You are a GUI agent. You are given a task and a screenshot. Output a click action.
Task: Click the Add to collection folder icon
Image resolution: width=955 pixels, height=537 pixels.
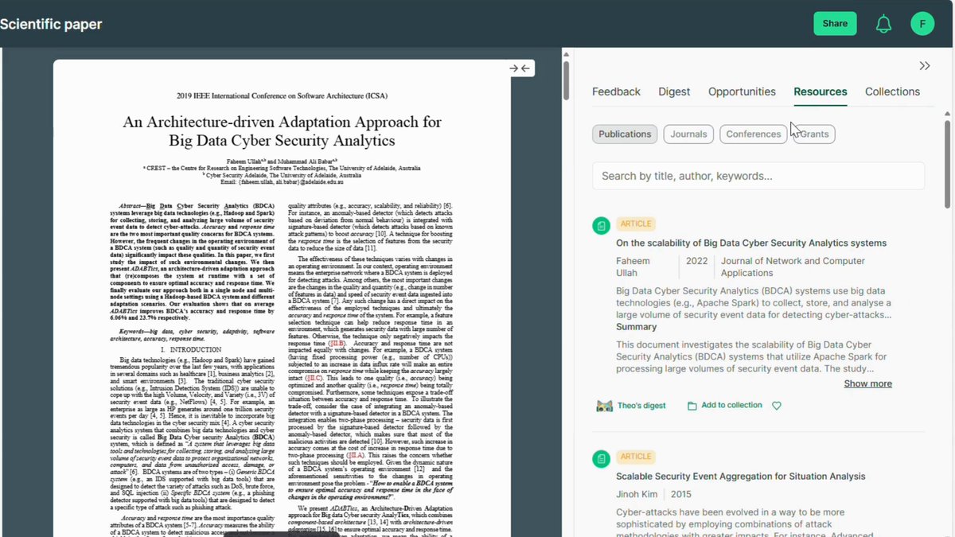[x=692, y=406]
